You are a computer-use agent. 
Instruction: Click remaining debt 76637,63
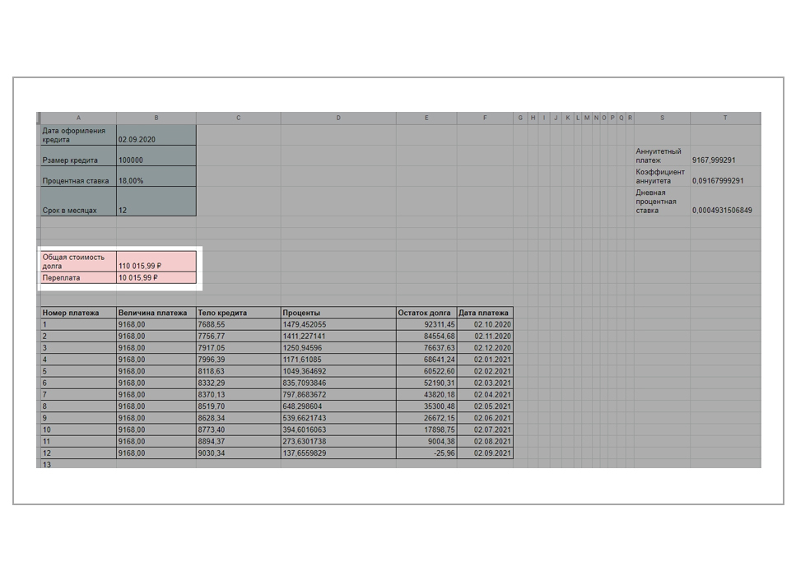[x=426, y=347]
